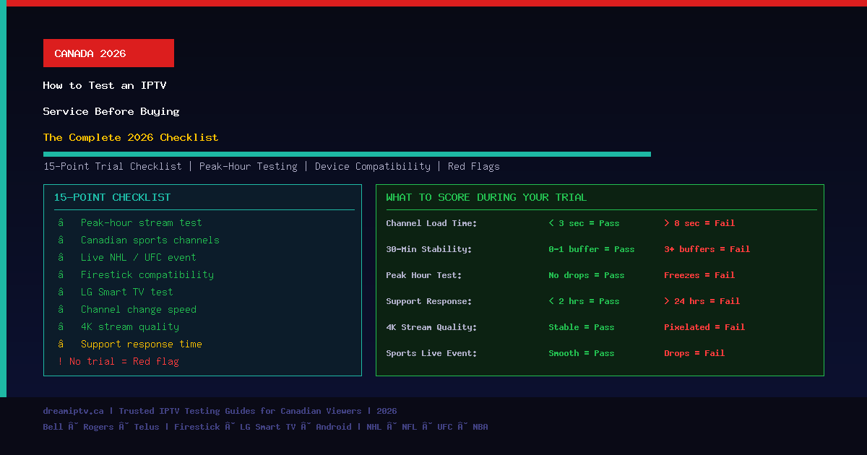This screenshot has width=867, height=455.
Task: Click the '> 24 hrs = Fail' score
Action: click(702, 301)
